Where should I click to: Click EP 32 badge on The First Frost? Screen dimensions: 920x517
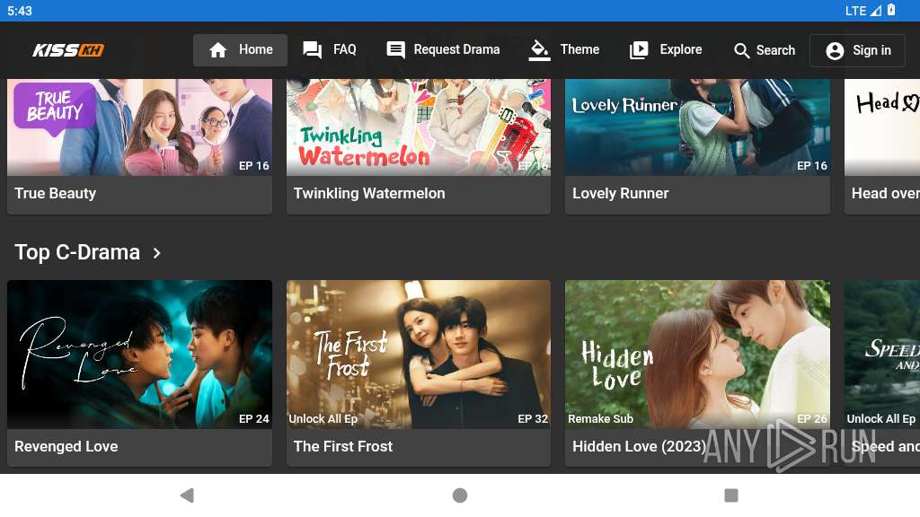click(533, 419)
